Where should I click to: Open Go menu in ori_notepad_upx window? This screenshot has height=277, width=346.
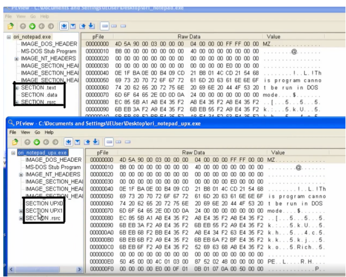37,132
